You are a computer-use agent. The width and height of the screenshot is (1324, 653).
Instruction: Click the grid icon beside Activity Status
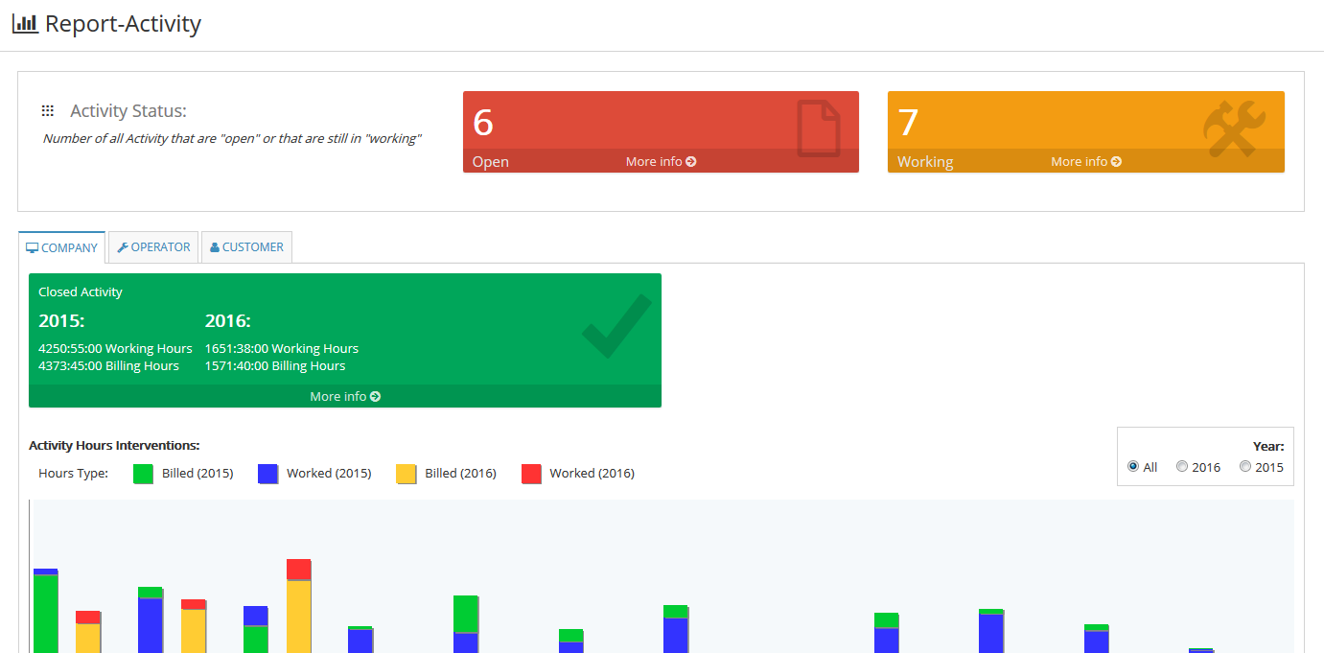tap(48, 111)
